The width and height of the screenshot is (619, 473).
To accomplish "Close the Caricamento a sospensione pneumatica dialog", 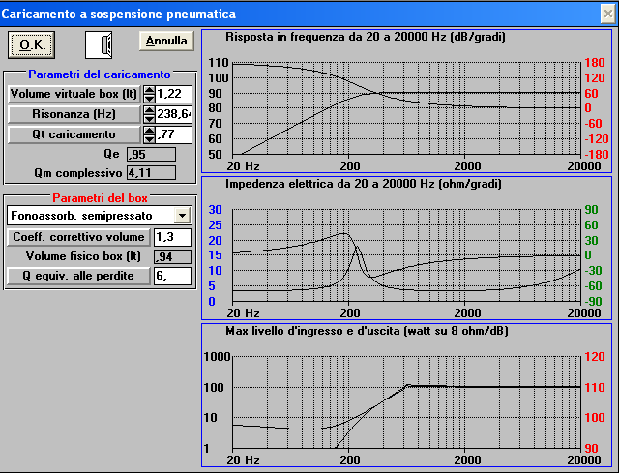I will tap(608, 15).
